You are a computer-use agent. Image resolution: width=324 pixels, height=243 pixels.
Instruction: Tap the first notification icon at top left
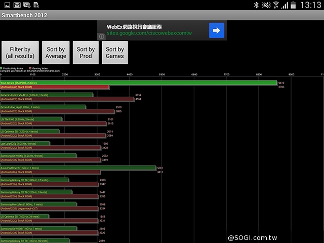[6, 5]
